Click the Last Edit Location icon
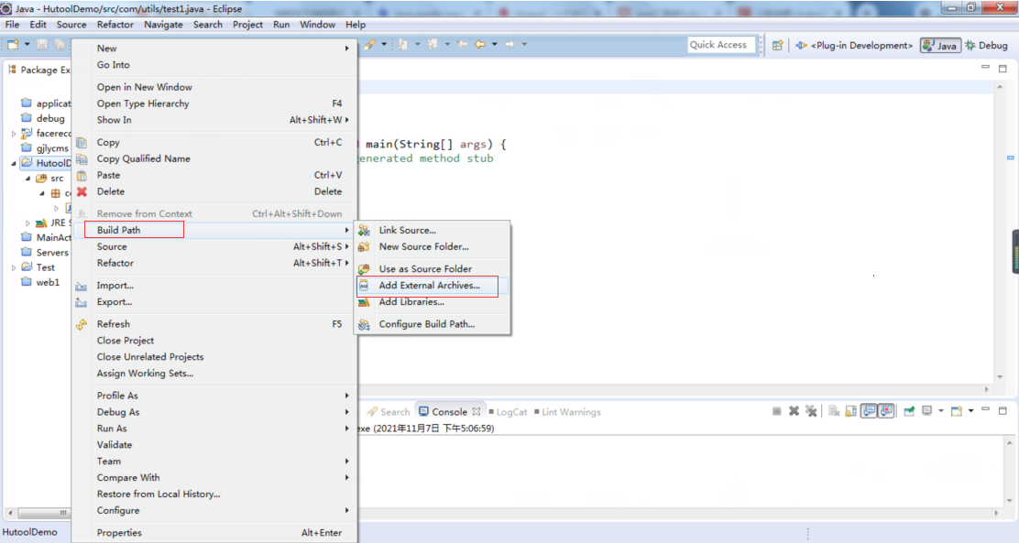The image size is (1019, 543). (x=462, y=44)
